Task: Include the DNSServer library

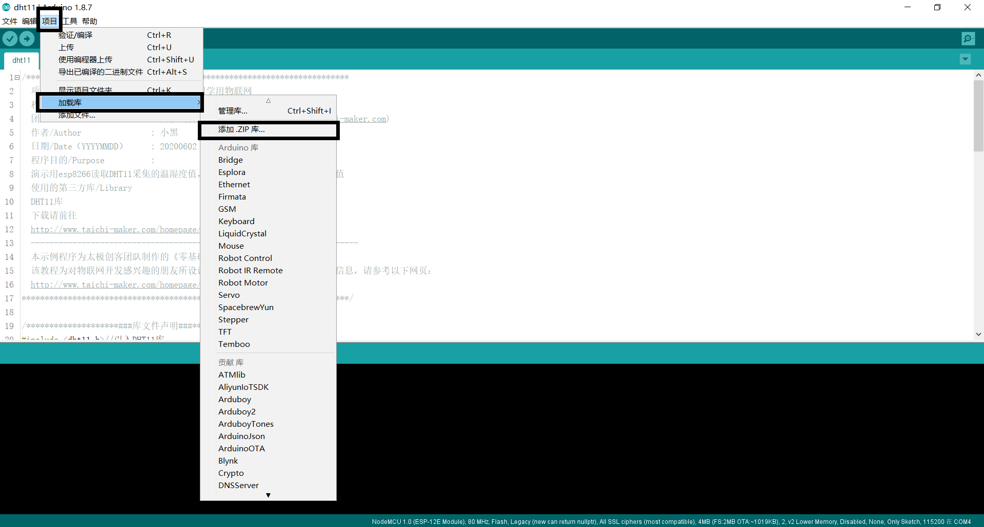Action: 268,485
